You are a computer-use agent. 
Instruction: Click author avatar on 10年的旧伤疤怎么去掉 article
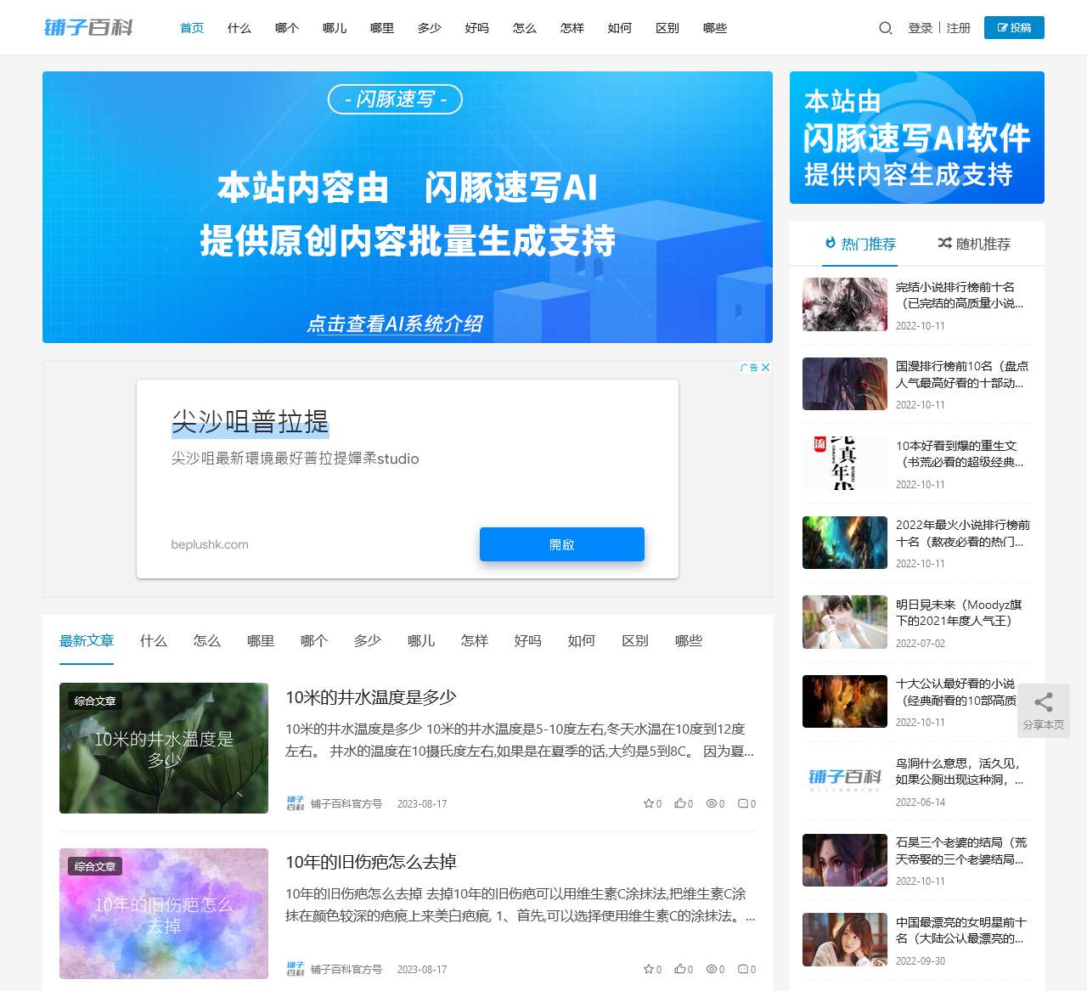click(295, 969)
